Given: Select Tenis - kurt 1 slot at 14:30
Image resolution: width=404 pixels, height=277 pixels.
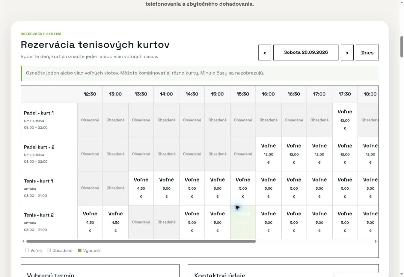Looking at the screenshot, I should [x=192, y=188].
